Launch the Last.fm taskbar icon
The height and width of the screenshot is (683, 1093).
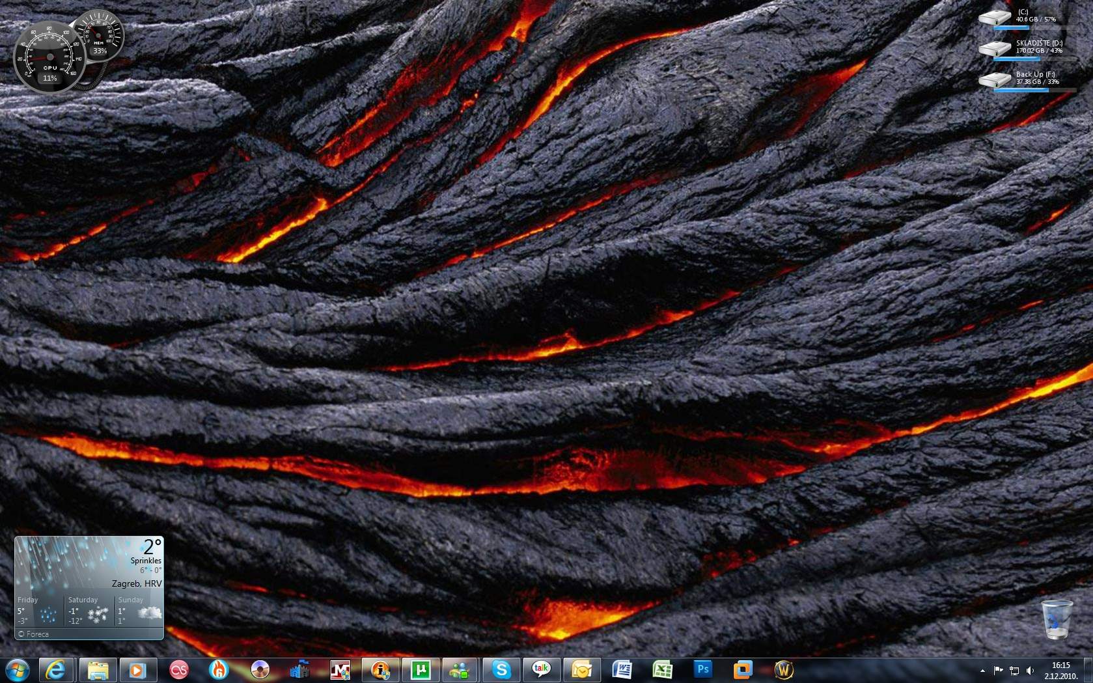point(178,670)
